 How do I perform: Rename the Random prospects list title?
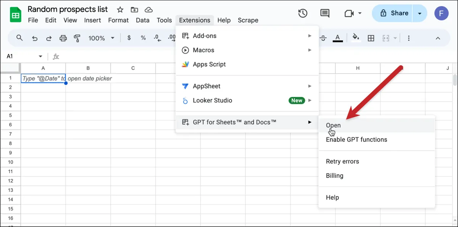[68, 9]
